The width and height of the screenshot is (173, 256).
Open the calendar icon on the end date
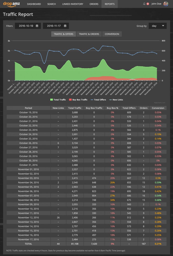64,26
